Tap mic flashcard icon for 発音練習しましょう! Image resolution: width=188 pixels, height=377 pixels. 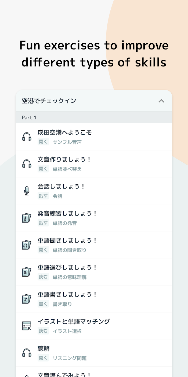(27, 218)
